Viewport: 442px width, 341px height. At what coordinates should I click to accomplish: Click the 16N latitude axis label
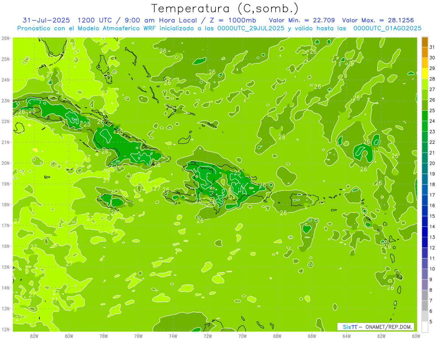pyautogui.click(x=6, y=246)
